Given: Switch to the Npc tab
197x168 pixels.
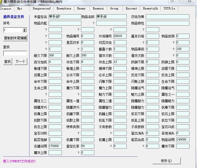Looking at the screenshot, I should click(x=20, y=9).
